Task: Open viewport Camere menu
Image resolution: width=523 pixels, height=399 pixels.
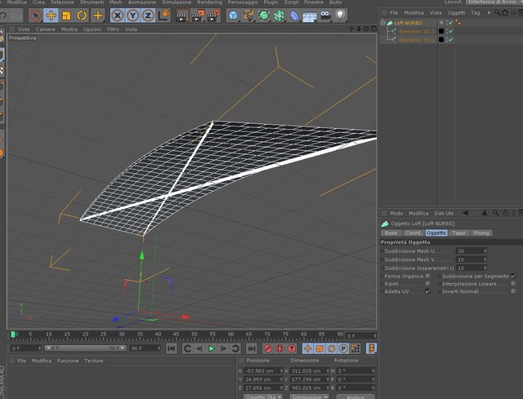Action: click(46, 29)
